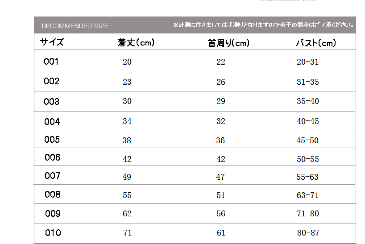Select size 007 row label
Image resolution: width=365 pixels, height=244 pixels.
point(52,176)
